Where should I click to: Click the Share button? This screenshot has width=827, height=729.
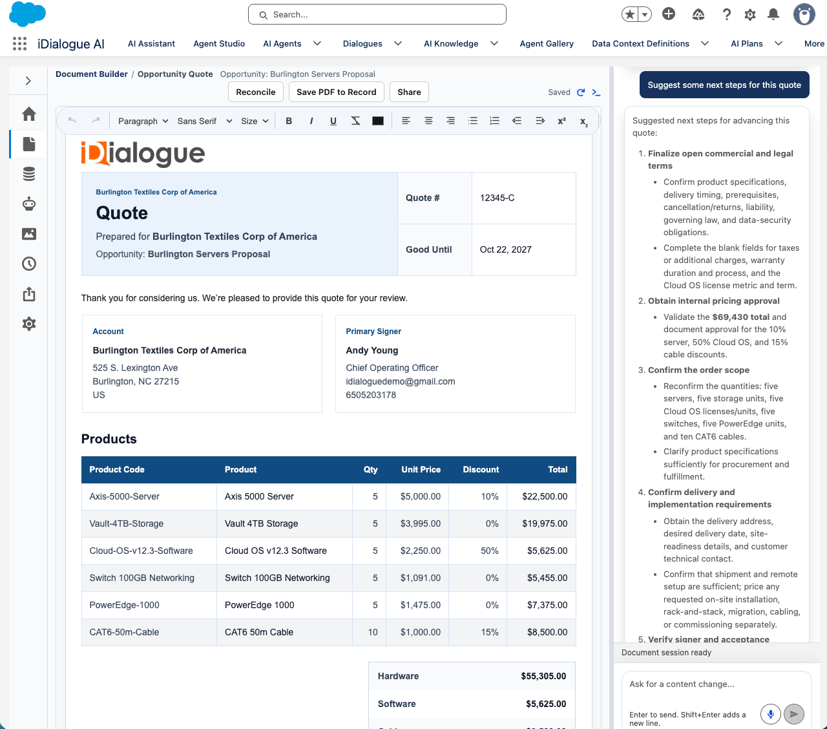[x=410, y=92]
